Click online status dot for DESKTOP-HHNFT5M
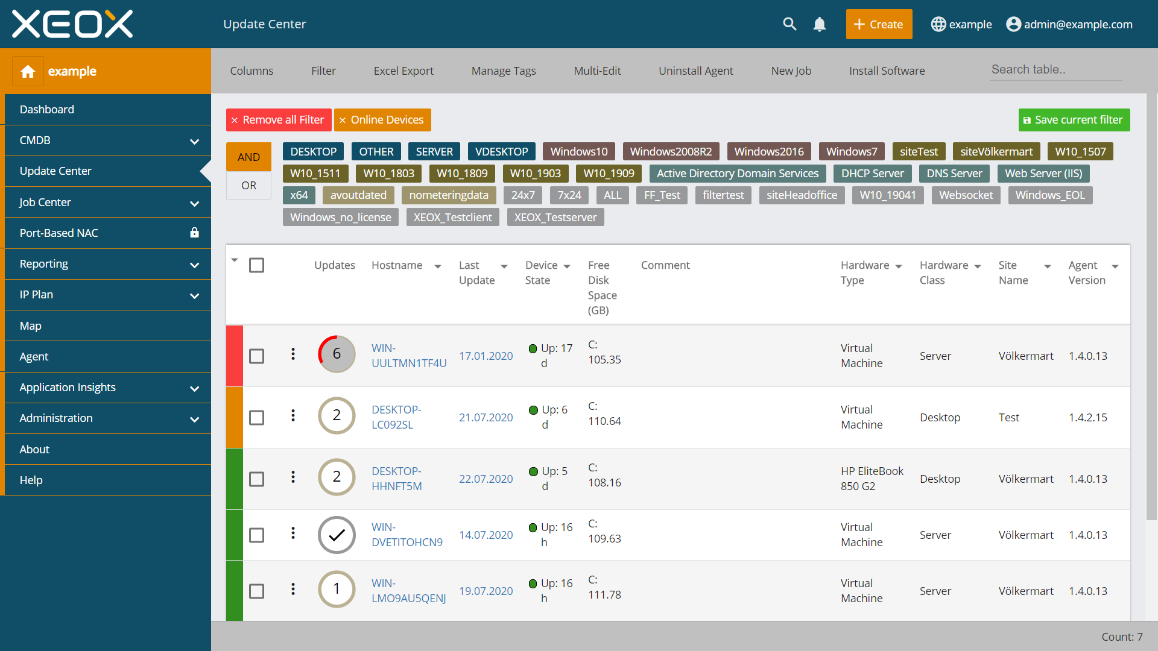Image resolution: width=1158 pixels, height=651 pixels. (533, 471)
